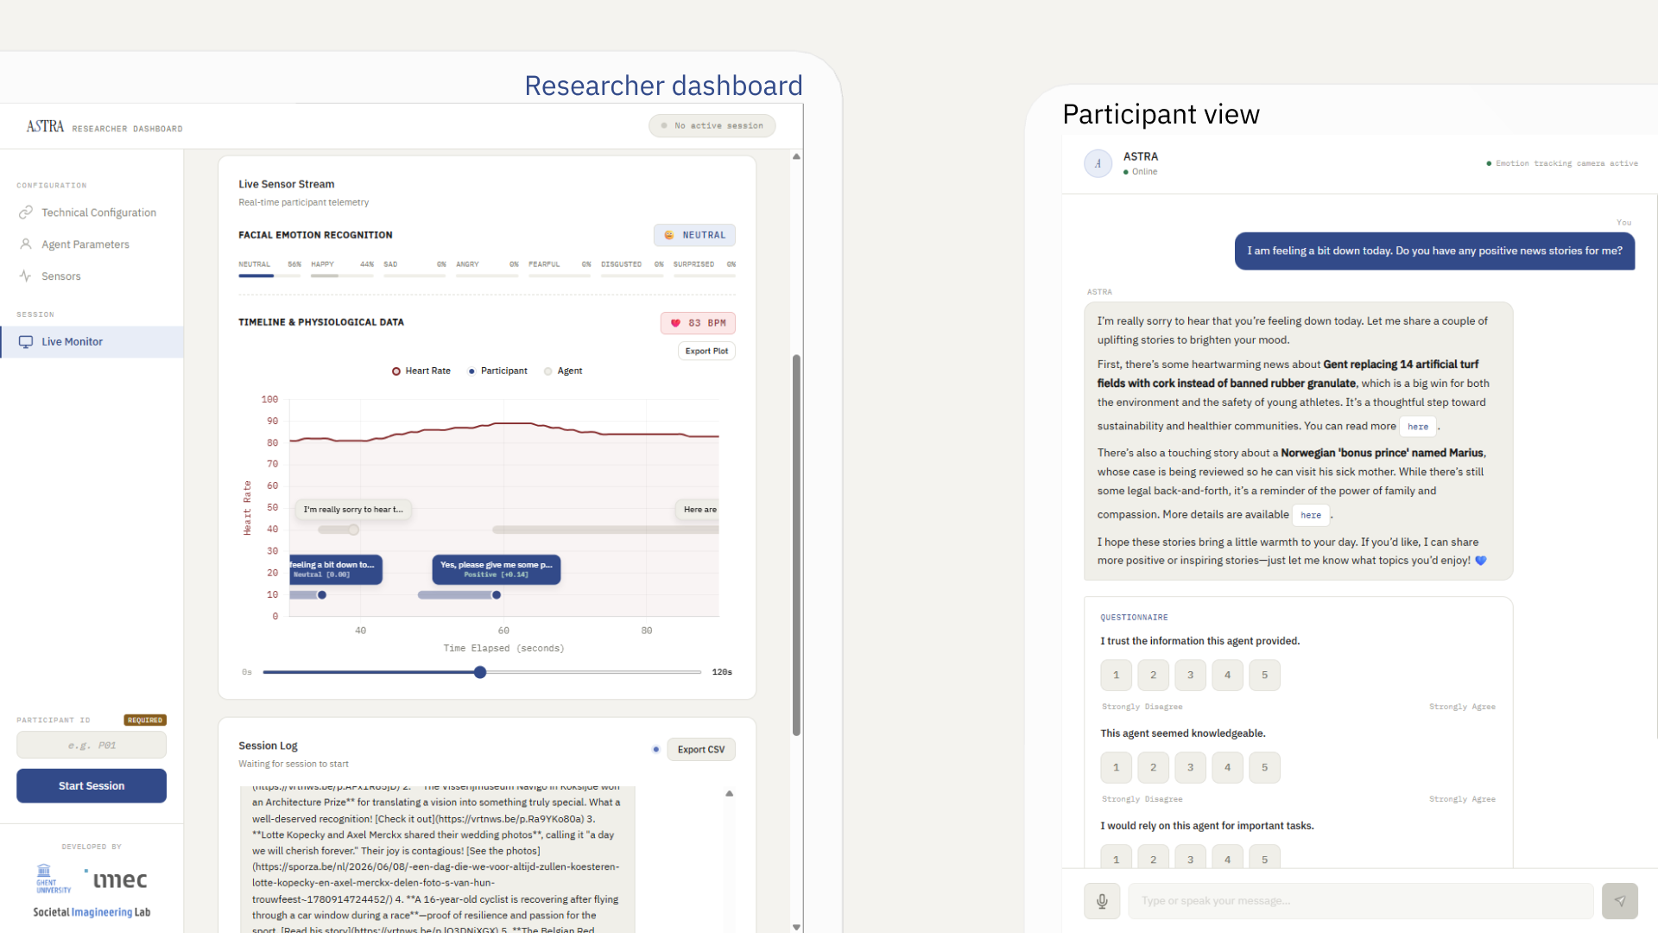This screenshot has height=933, width=1658.
Task: Click the Sensors pulse icon
Action: point(26,276)
